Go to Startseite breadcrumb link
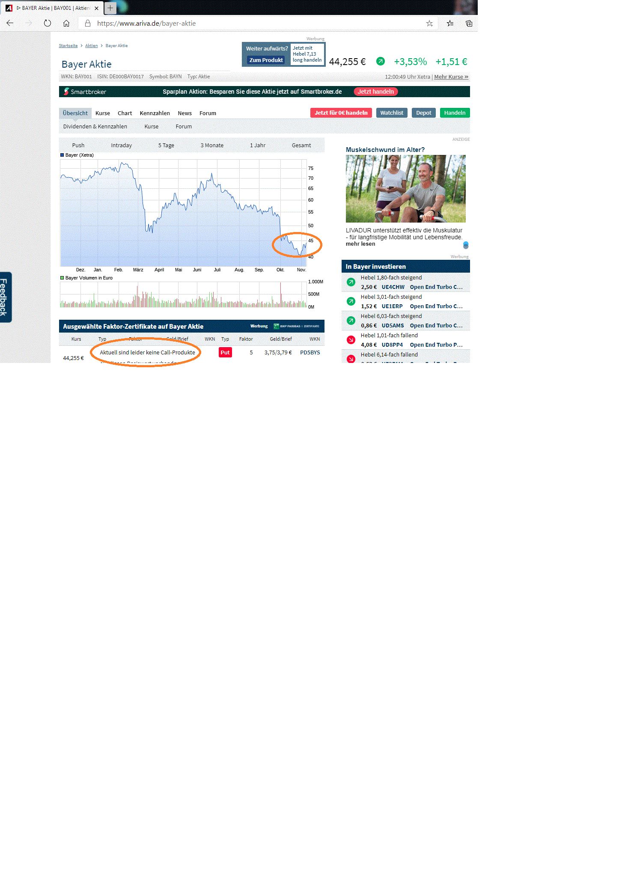This screenshot has height=883, width=619. [x=68, y=45]
